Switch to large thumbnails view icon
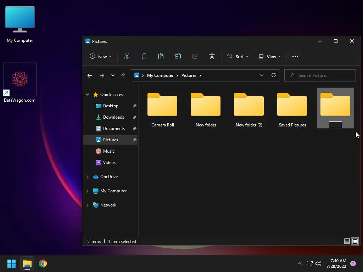Screen dimensions: 363x272 [355, 242]
